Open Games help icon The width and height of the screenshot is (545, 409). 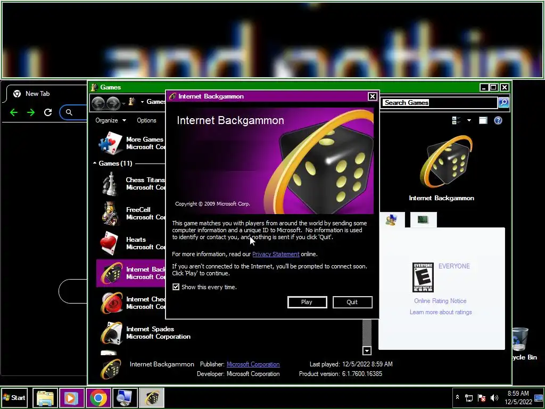[x=498, y=120]
